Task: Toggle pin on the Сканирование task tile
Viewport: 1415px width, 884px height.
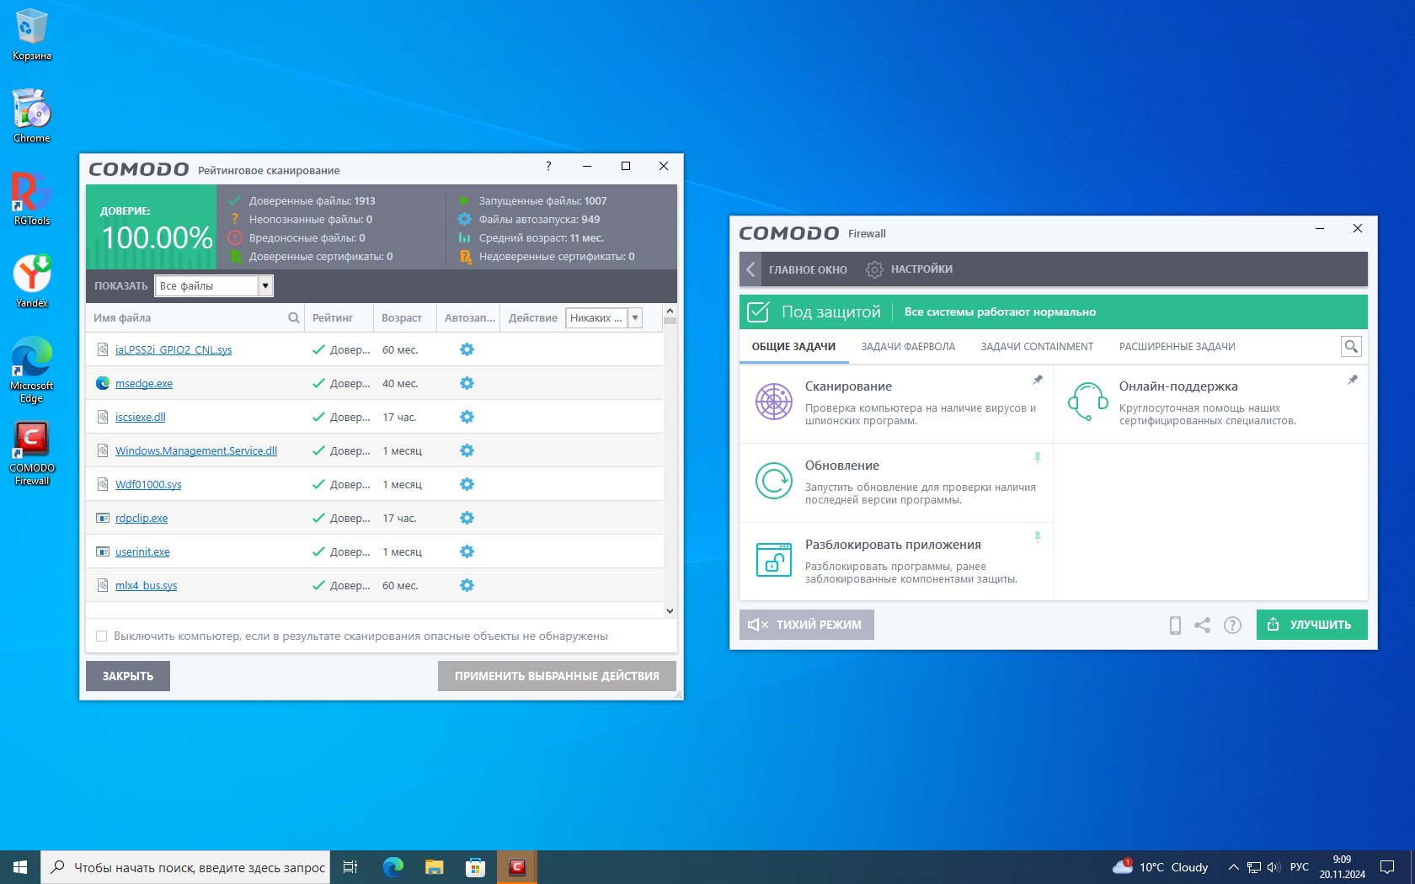Action: tap(1038, 381)
